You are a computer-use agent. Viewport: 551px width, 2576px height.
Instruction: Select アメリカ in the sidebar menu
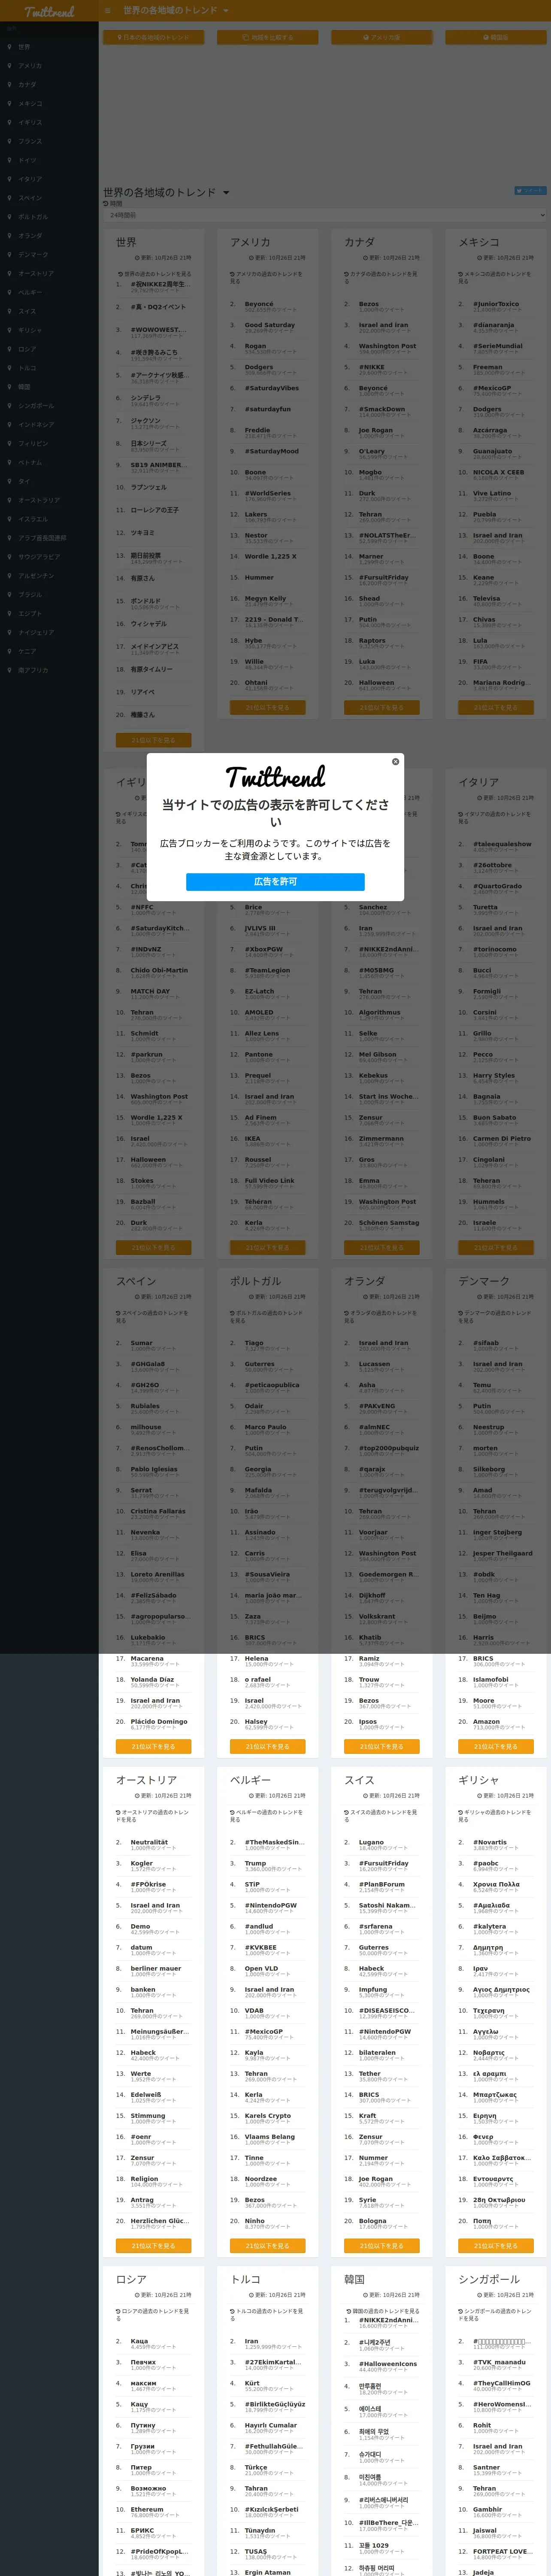click(x=30, y=66)
